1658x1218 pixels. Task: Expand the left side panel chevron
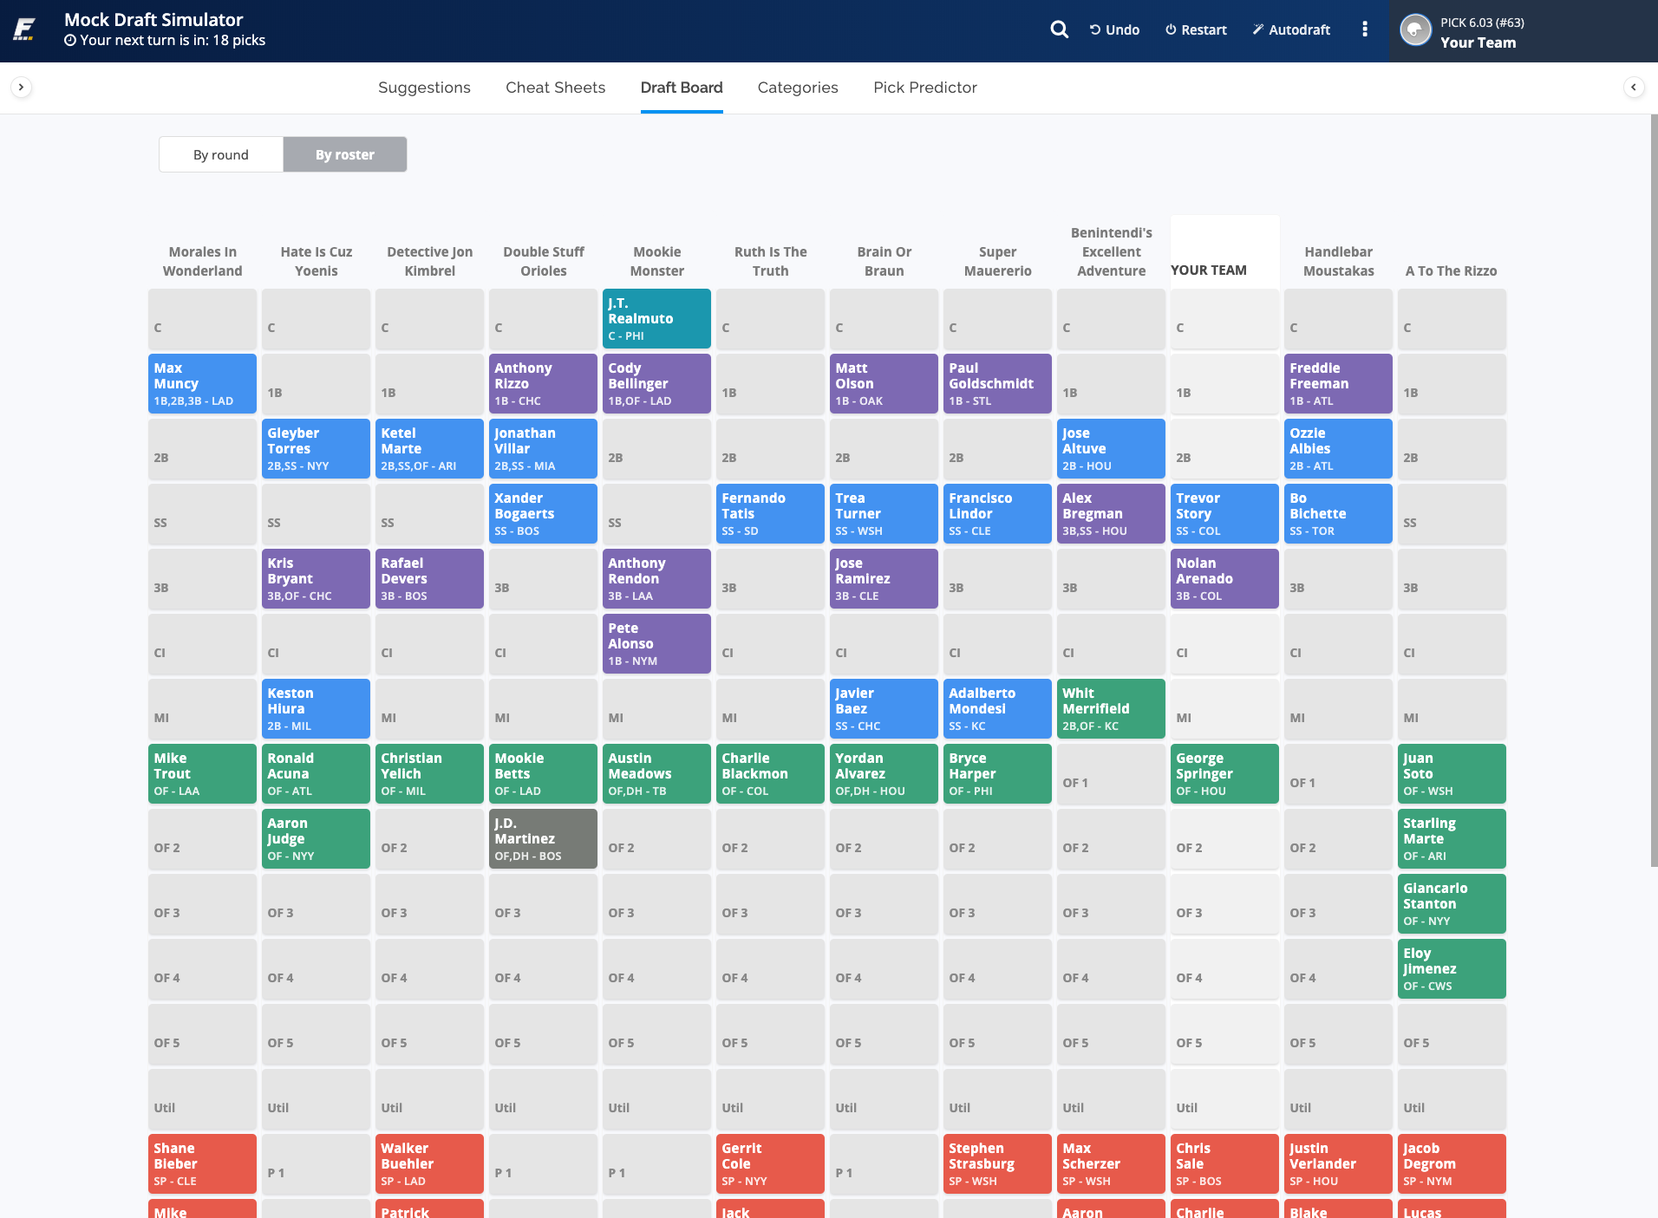click(x=22, y=87)
